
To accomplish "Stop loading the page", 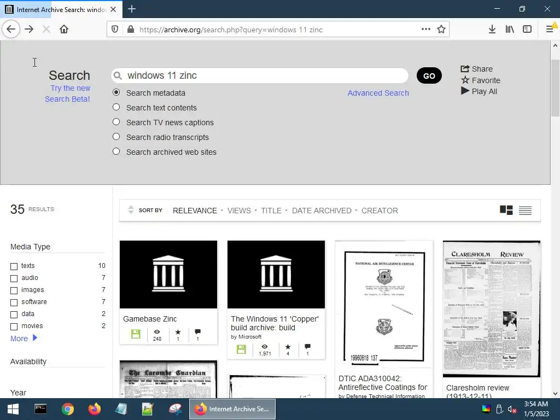I will (x=46, y=30).
